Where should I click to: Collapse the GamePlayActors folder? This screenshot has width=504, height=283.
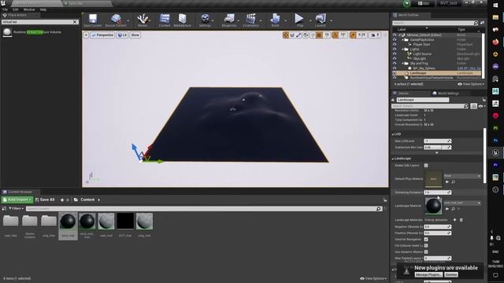pyautogui.click(x=402, y=40)
